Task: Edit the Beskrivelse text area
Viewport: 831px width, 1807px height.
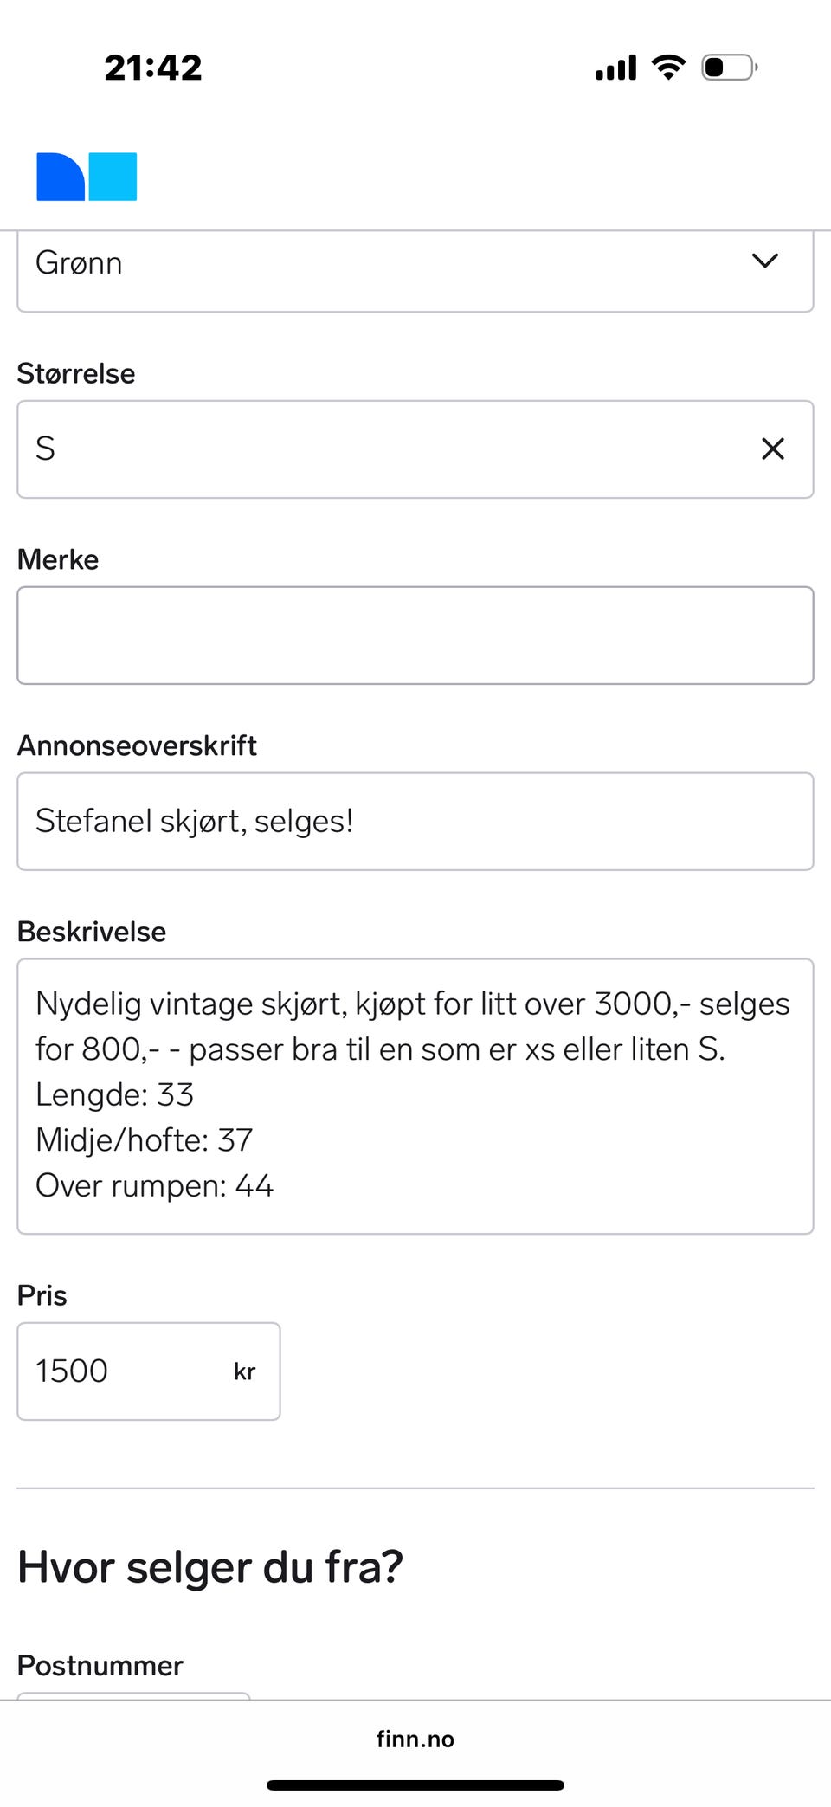Action: click(x=415, y=1094)
